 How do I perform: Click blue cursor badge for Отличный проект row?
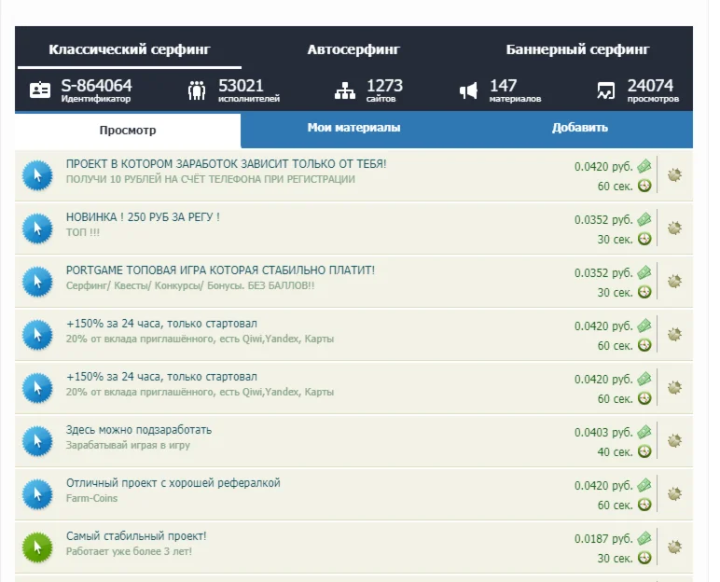tap(37, 494)
